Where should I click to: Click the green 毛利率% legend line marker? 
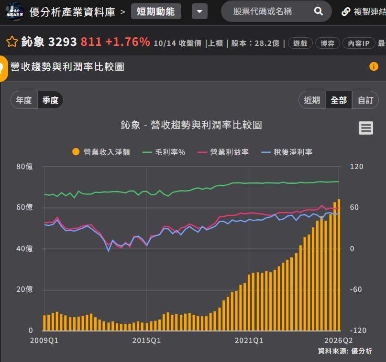147,152
